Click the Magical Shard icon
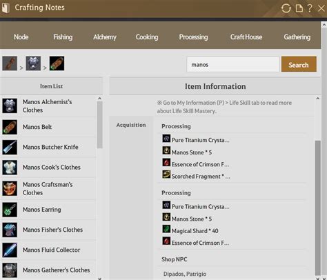327x280 pixels. tap(166, 229)
